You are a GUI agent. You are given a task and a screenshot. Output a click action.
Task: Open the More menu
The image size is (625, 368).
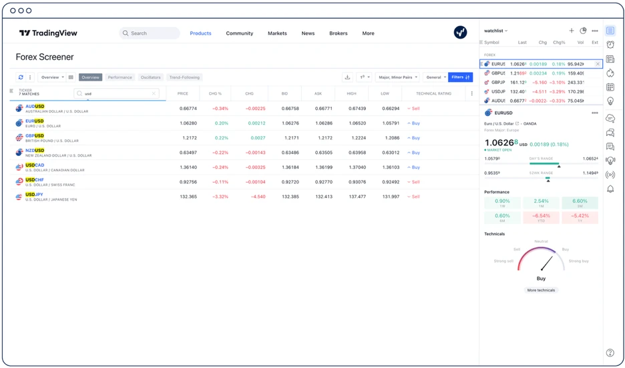click(x=369, y=33)
